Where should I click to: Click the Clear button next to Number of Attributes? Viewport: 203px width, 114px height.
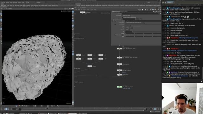tap(140, 19)
